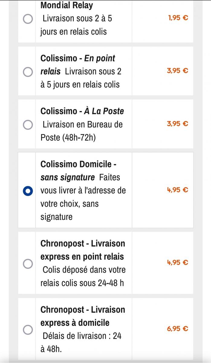Click the Mondial Relay delivery title
The height and width of the screenshot is (363, 211).
pyautogui.click(x=67, y=5)
